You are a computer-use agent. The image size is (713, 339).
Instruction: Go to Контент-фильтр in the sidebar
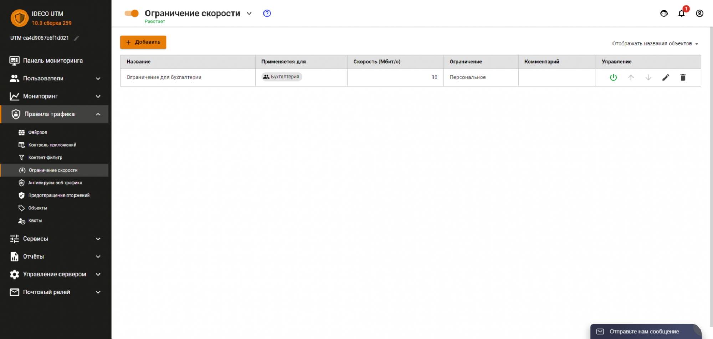(45, 157)
